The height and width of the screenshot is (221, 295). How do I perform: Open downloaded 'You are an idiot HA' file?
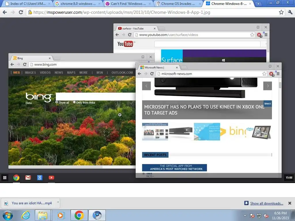point(29,203)
